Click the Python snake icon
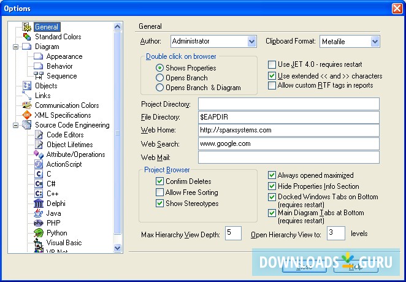This screenshot has height=282, width=406. 39,233
